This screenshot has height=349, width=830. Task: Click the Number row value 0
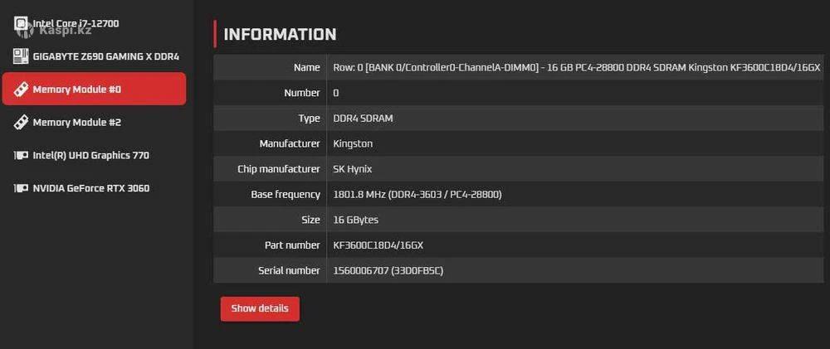click(335, 93)
